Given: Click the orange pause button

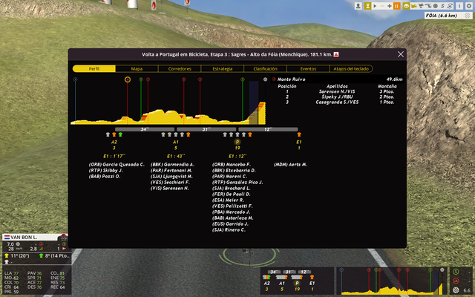Looking at the screenshot, I should point(396,6).
